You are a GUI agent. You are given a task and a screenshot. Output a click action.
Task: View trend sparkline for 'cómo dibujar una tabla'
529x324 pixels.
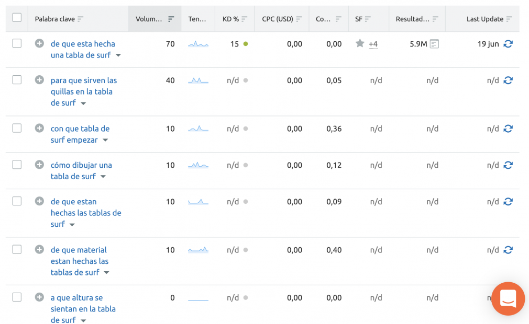point(198,165)
